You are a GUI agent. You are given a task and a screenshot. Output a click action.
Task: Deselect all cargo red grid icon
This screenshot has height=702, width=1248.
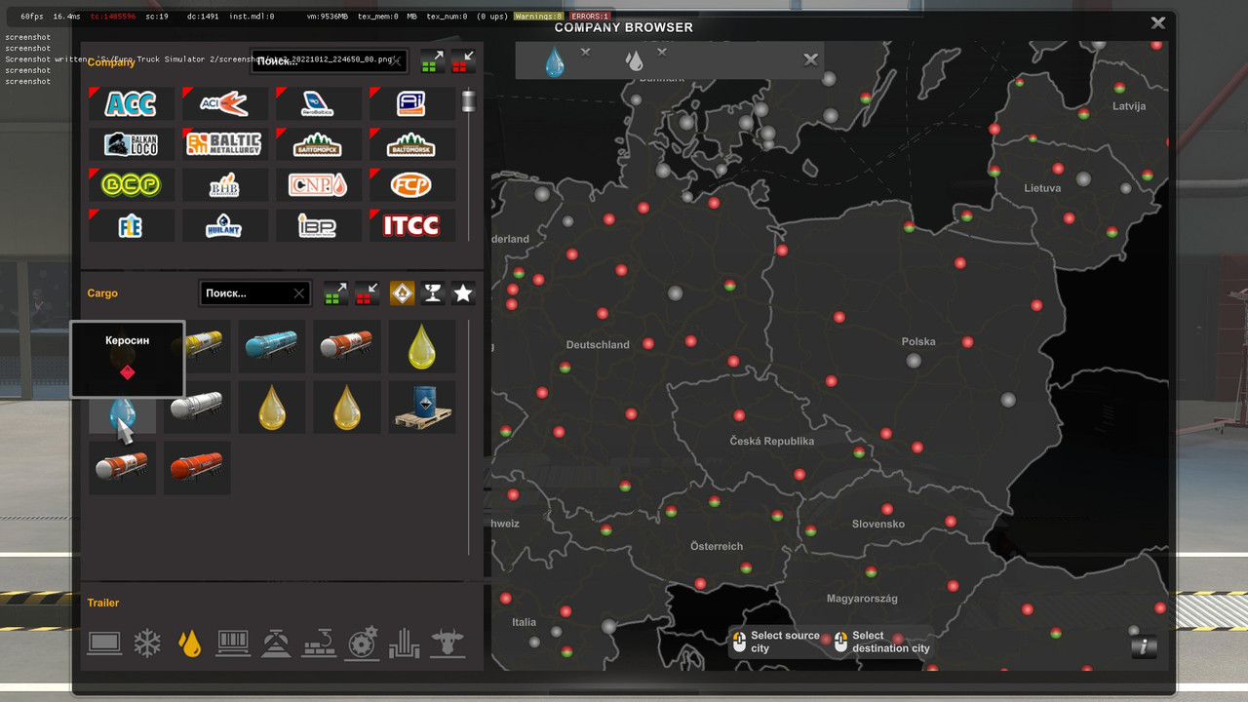point(368,292)
